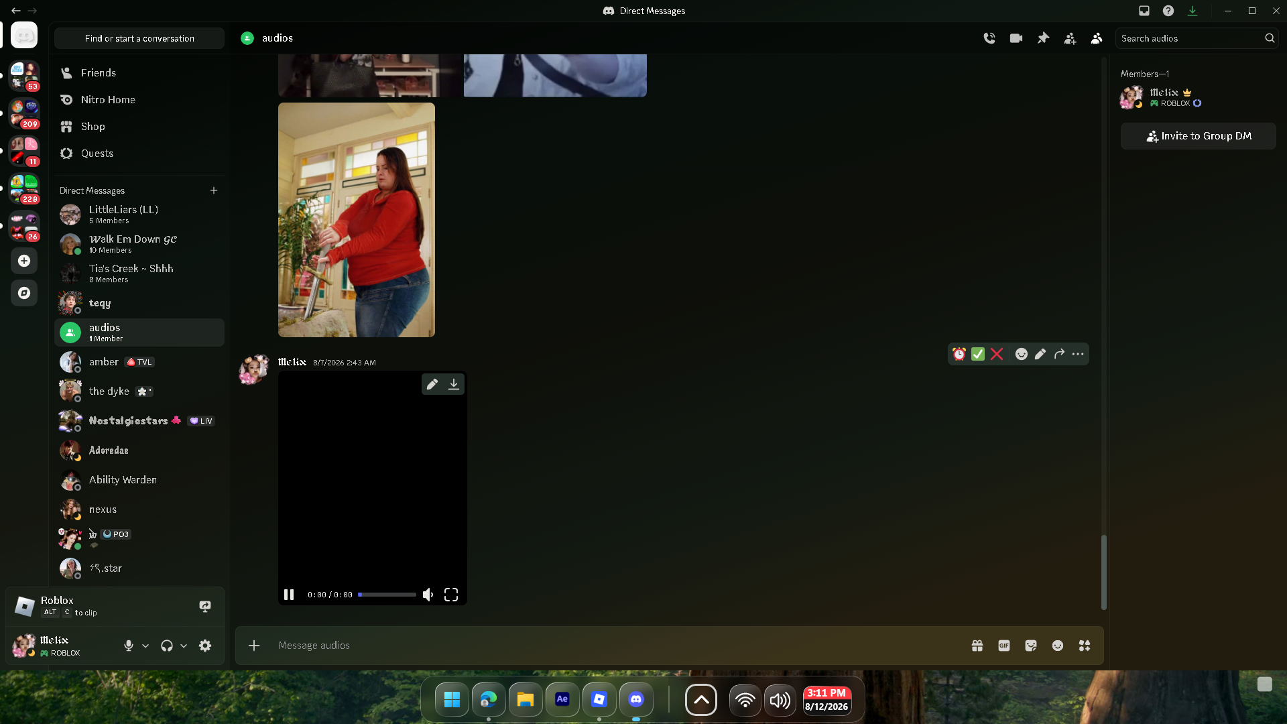Screen dimensions: 1287x724
Task: Open the GIF picker
Action: click(x=1004, y=646)
